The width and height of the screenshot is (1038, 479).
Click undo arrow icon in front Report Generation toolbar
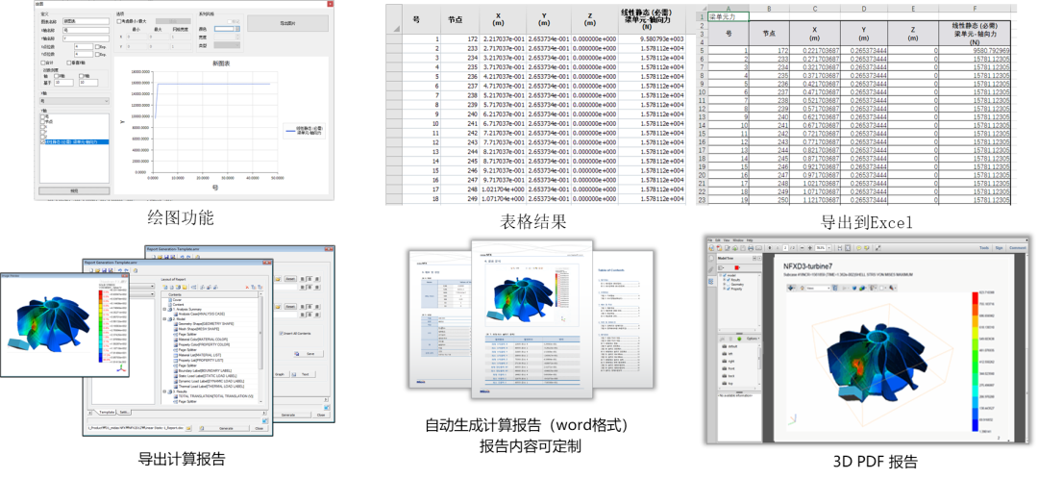click(x=120, y=270)
